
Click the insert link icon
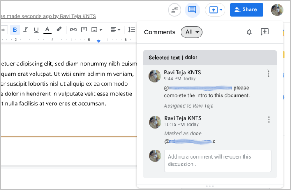tap(73, 30)
